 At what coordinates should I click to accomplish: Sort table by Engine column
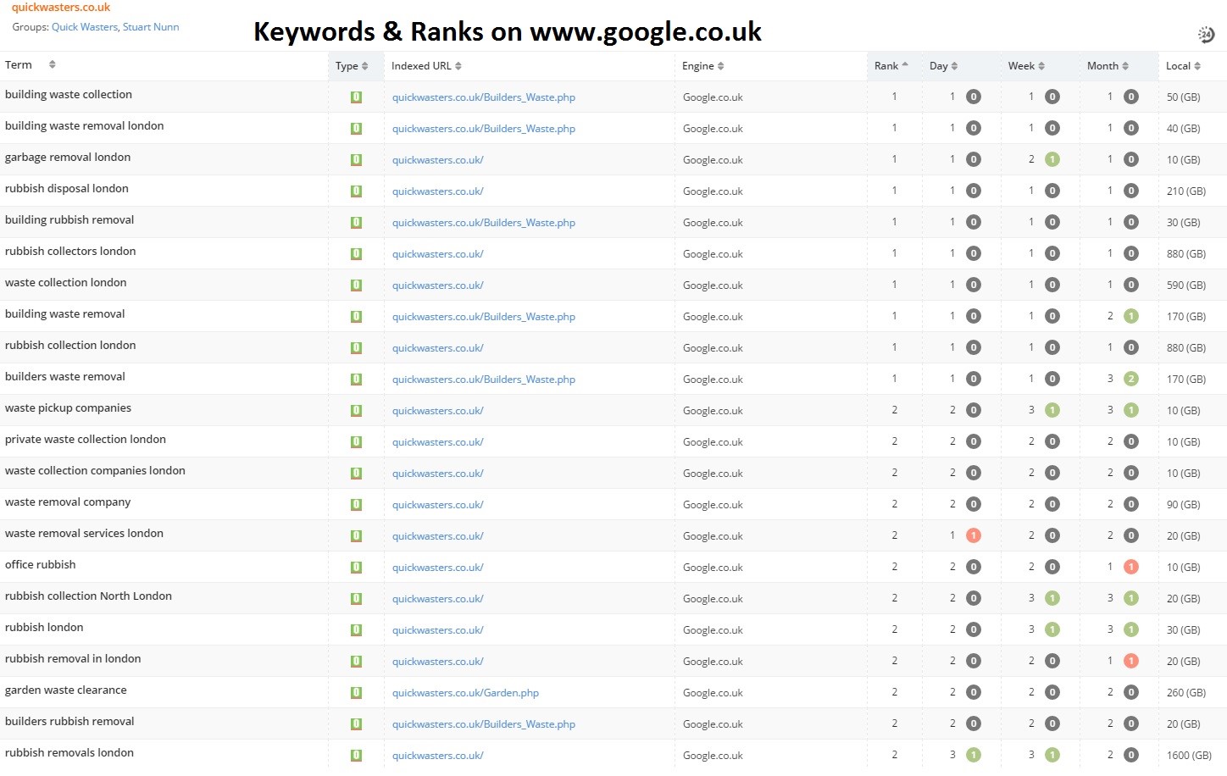click(x=703, y=66)
